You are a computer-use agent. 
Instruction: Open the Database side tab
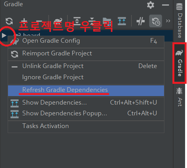[179, 20]
